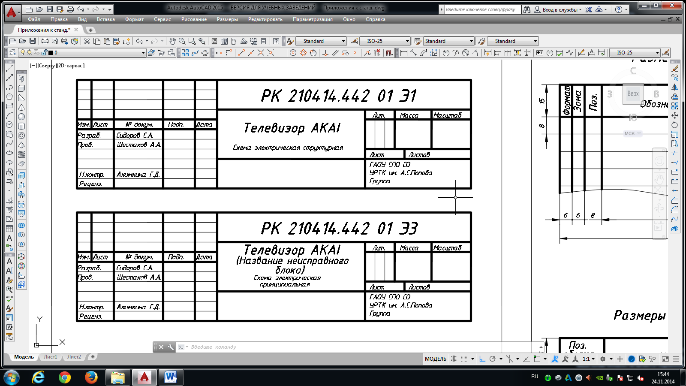
Task: Select the Pan hand tool
Action: point(172,41)
